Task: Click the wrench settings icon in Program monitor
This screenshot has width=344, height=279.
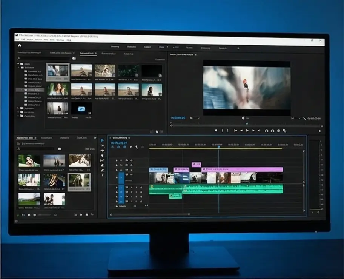Action: pyautogui.click(x=305, y=119)
